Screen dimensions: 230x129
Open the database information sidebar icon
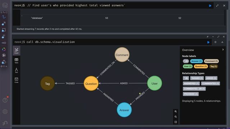pos(5,5)
